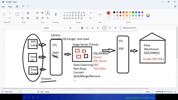The height and width of the screenshot is (100, 178).
Task: Select the Pencil tool
Action: [x=37, y=13]
